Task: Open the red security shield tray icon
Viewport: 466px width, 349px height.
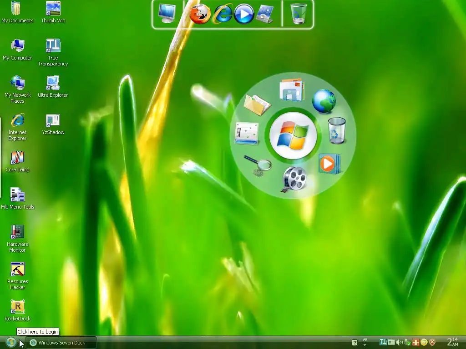Action: 432,343
